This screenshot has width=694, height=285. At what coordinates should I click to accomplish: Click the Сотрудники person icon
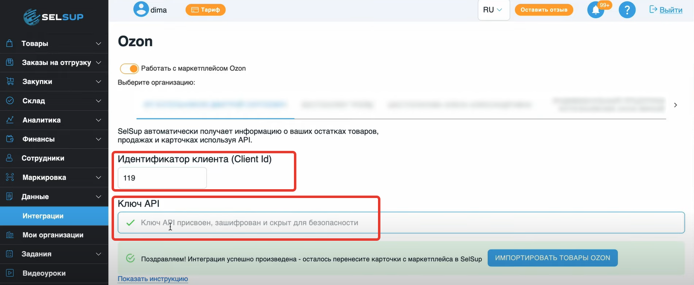(9, 158)
